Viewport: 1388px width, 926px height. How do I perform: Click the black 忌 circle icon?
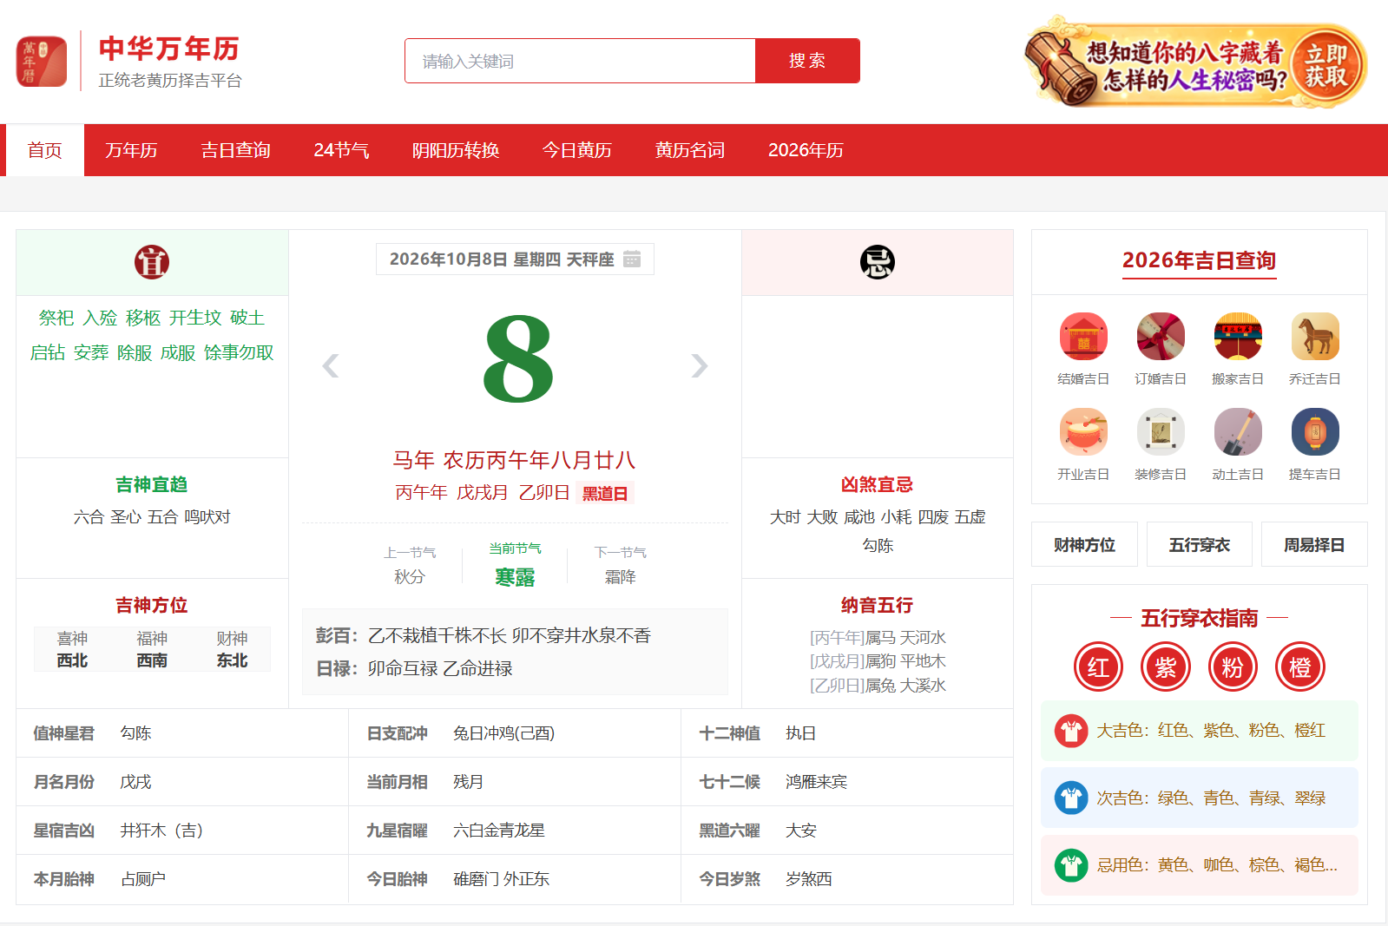(878, 262)
